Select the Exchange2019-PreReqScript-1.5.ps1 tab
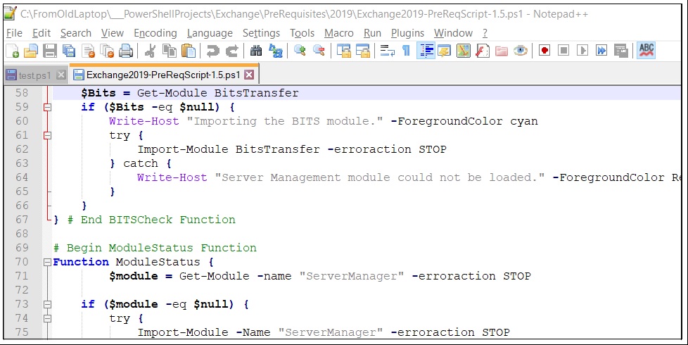The width and height of the screenshot is (688, 345). (x=164, y=75)
